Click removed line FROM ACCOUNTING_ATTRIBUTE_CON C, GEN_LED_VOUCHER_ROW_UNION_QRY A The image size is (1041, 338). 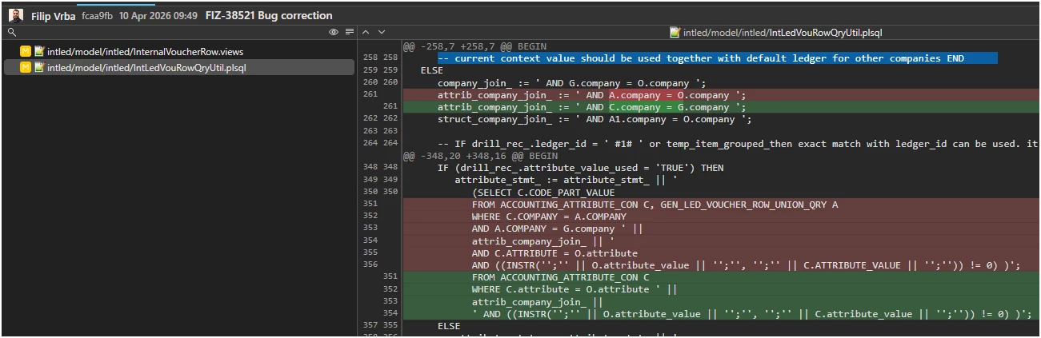coord(655,205)
